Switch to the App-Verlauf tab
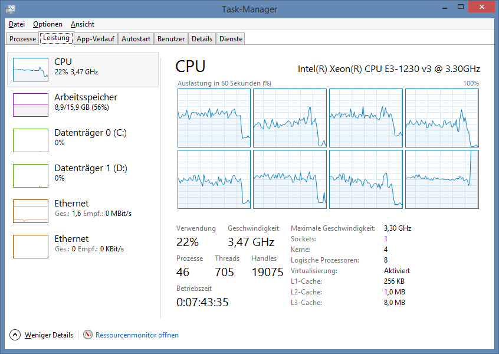 click(x=96, y=39)
